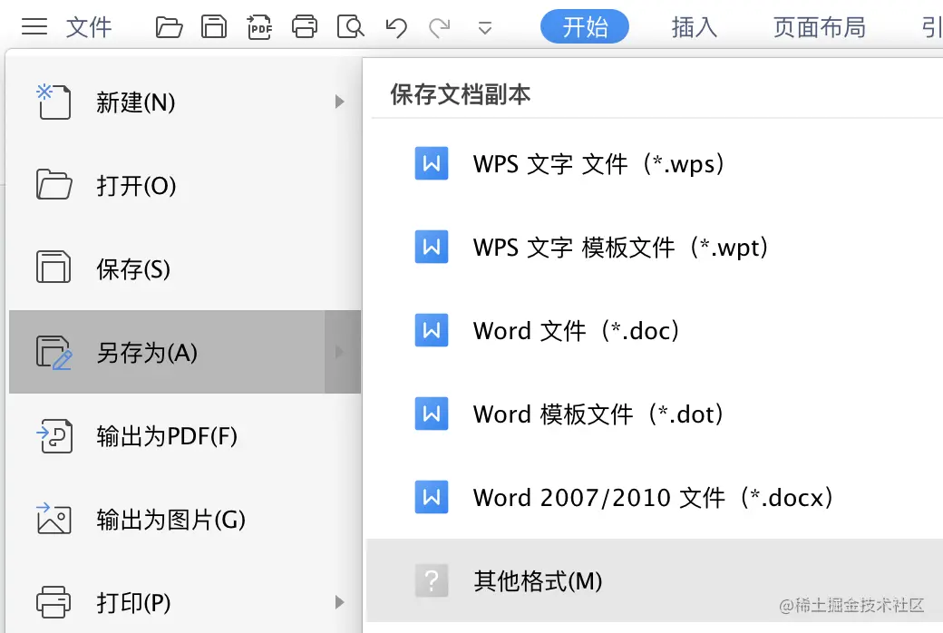The height and width of the screenshot is (633, 943).
Task: Click the question mark icon for 其他格式
Action: [432, 580]
